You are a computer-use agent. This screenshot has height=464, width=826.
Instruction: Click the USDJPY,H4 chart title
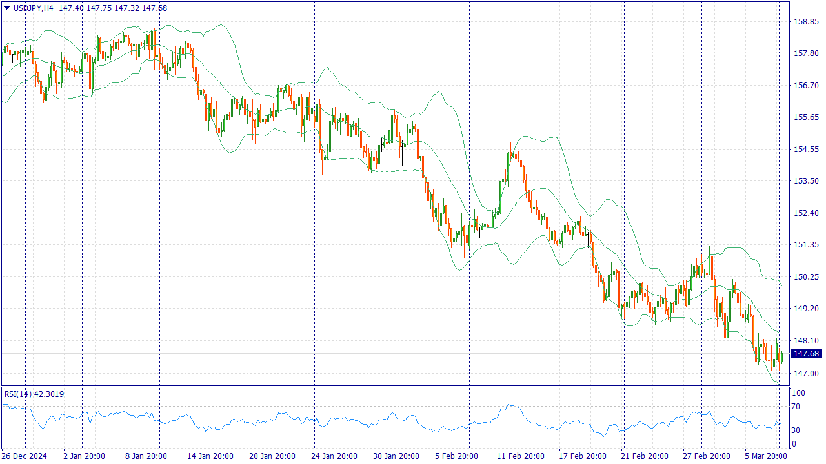click(x=33, y=8)
